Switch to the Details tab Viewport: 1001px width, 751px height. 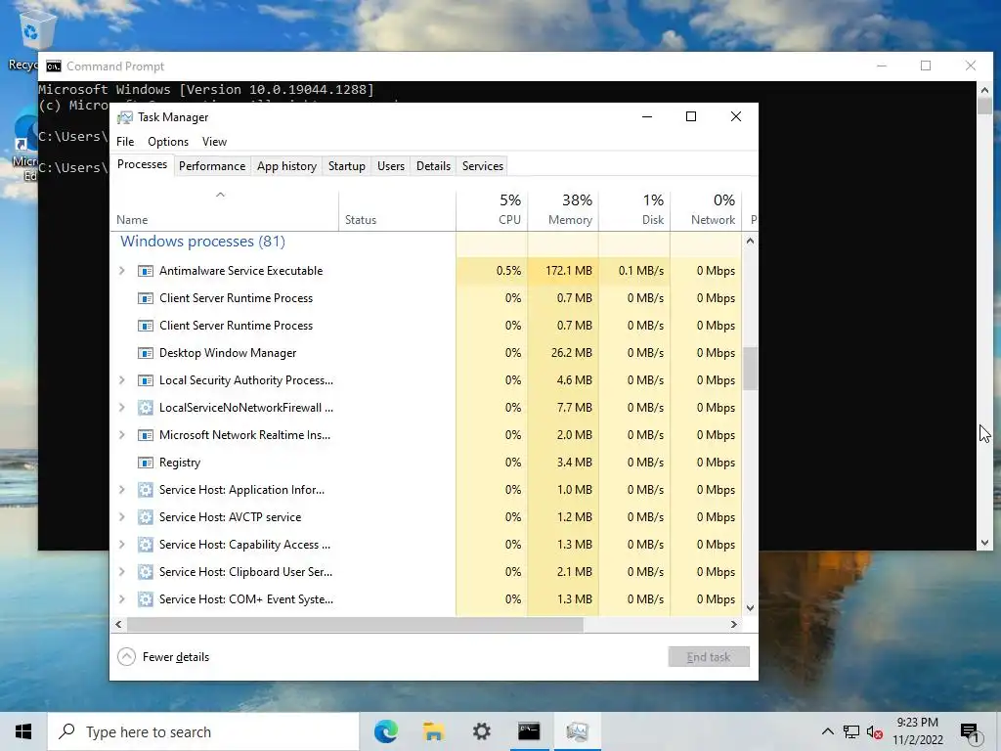coord(433,166)
